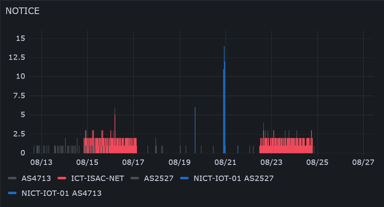Click the gray swatch beside AS2527
This screenshot has height=207, width=384.
pos(135,178)
